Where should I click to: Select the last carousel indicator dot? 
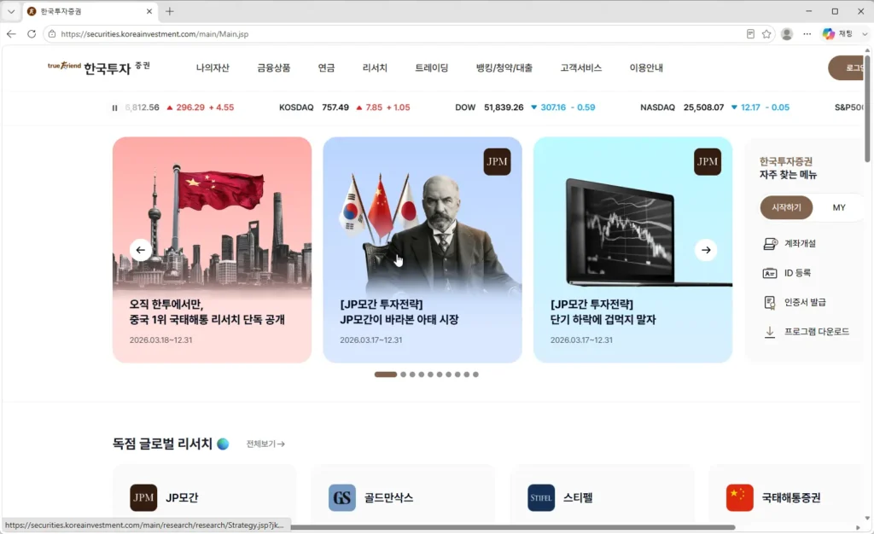point(475,374)
